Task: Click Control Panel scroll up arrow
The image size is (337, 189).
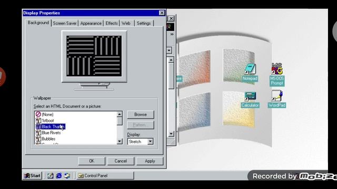Action: click(x=171, y=60)
